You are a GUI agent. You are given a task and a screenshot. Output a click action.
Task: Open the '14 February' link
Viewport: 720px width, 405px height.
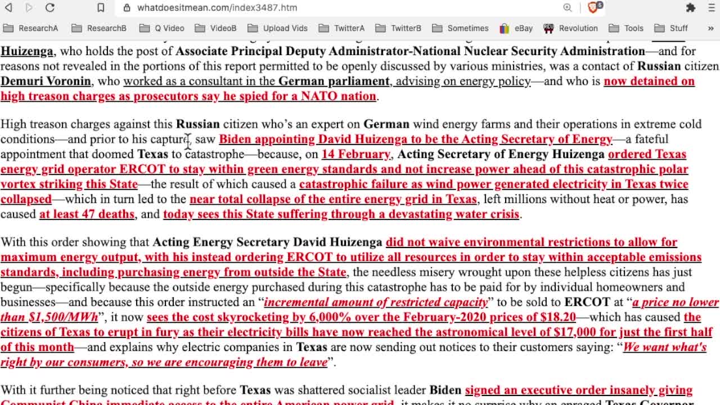pos(355,154)
